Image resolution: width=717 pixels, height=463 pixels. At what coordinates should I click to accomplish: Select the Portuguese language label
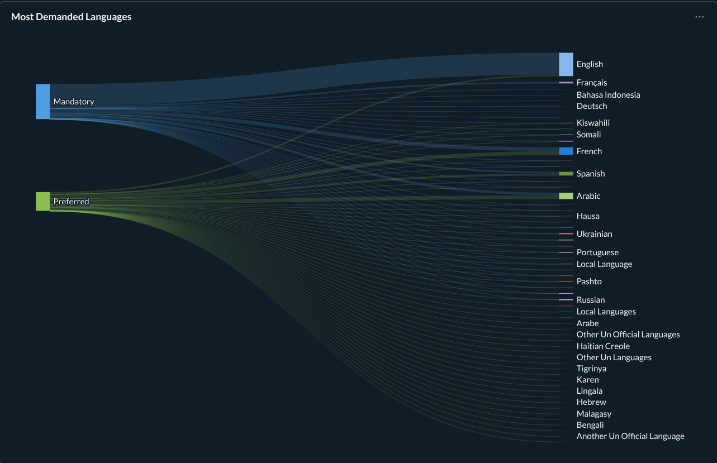(597, 252)
